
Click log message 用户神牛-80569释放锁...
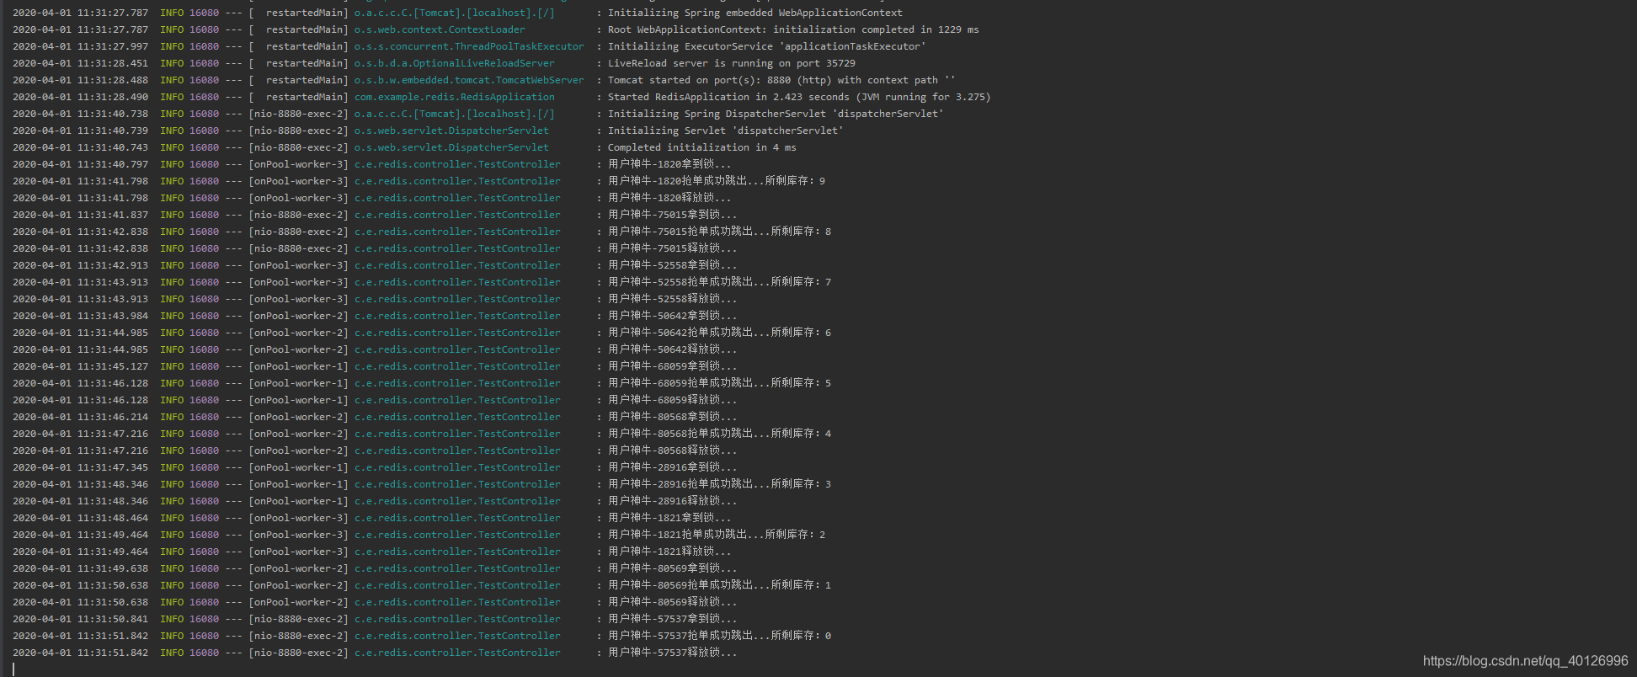[x=673, y=602]
